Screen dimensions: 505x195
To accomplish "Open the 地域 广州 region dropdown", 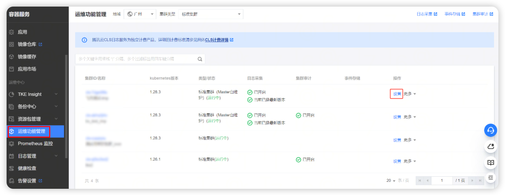I will [x=140, y=14].
